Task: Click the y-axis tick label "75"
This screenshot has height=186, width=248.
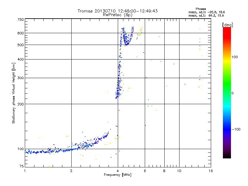Action: click(x=22, y=166)
